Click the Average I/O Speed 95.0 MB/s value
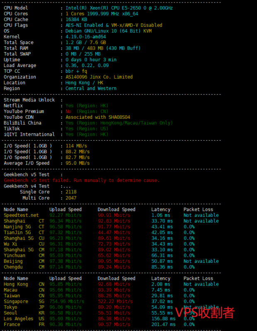 [x=78, y=163]
